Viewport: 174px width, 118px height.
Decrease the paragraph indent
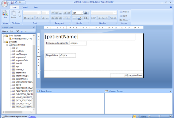(x=65, y=13)
